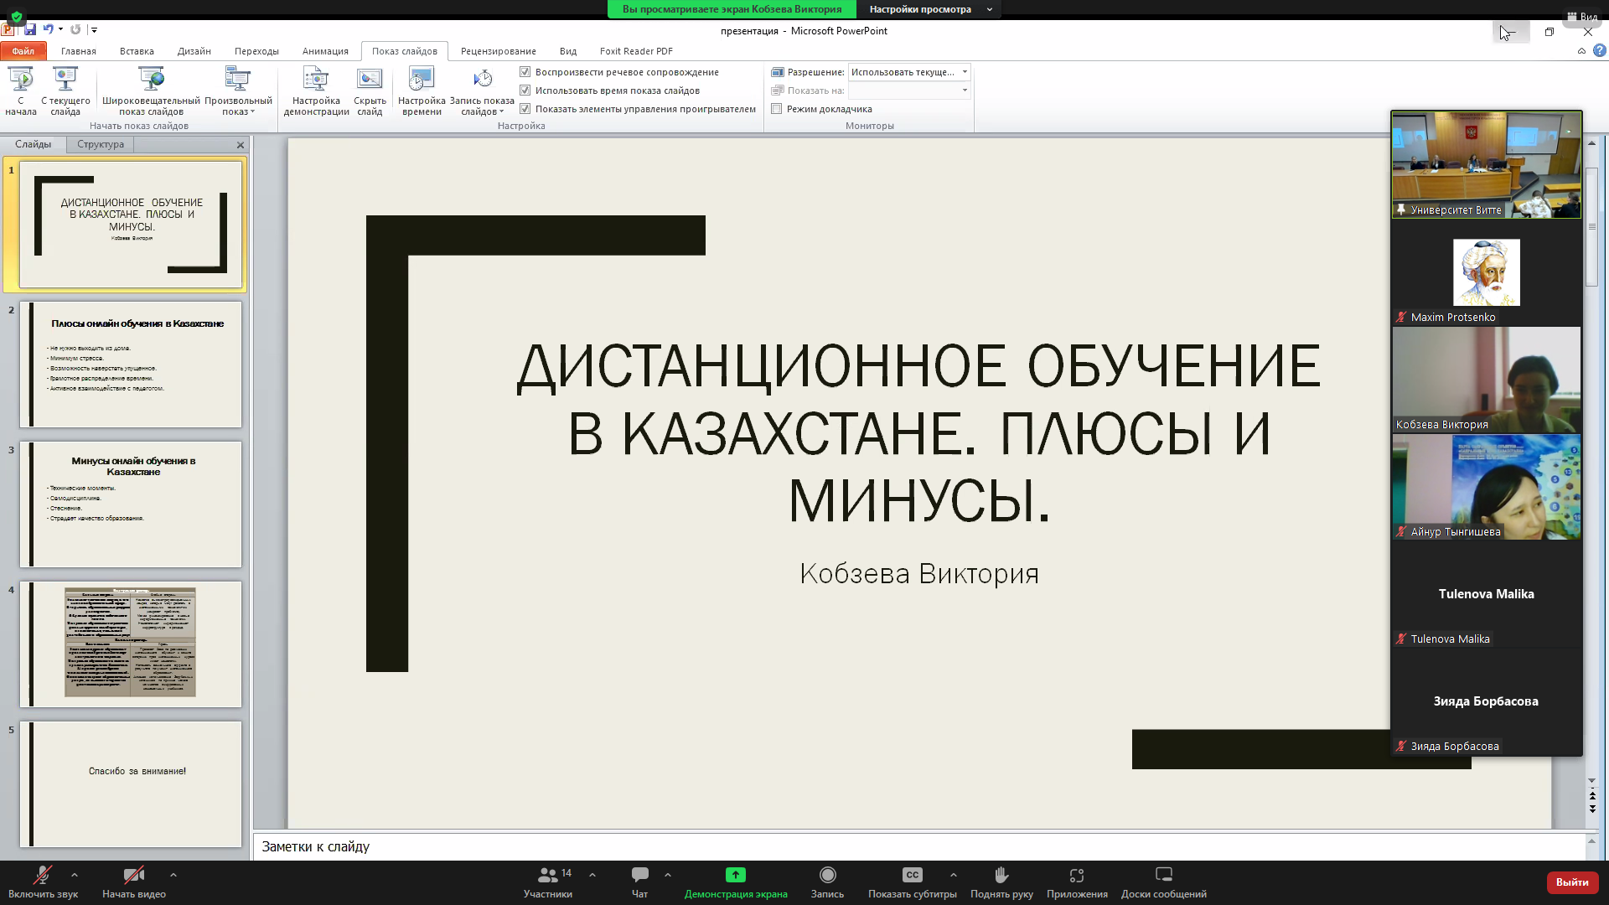
Task: Click the red Выйти leave button
Action: tap(1571, 882)
